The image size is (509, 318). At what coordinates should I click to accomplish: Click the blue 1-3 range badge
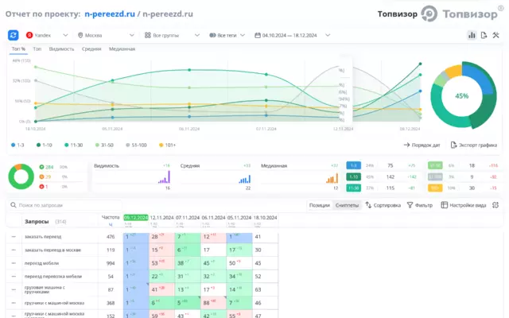[353, 165]
